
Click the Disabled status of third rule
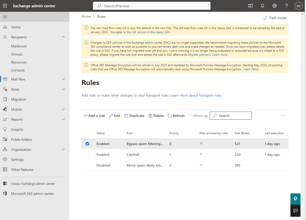click(103, 165)
